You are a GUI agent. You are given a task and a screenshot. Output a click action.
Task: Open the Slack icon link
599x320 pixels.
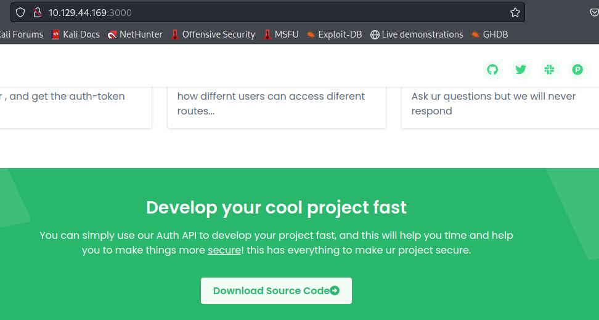[x=549, y=70]
